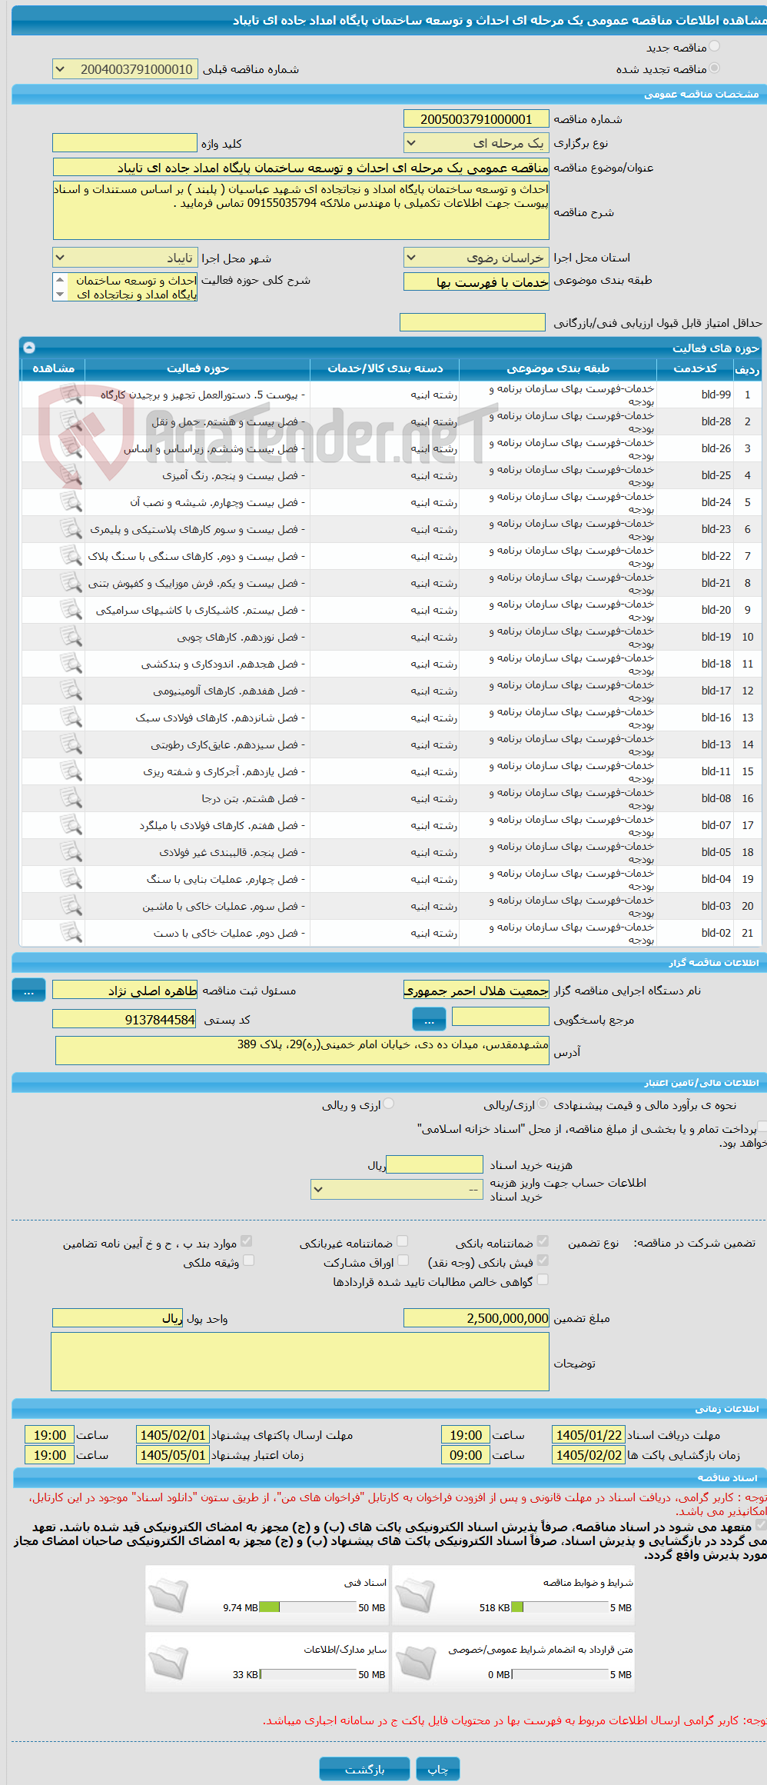
Task: Click سایر مدارک size progress bar
Action: (307, 1674)
